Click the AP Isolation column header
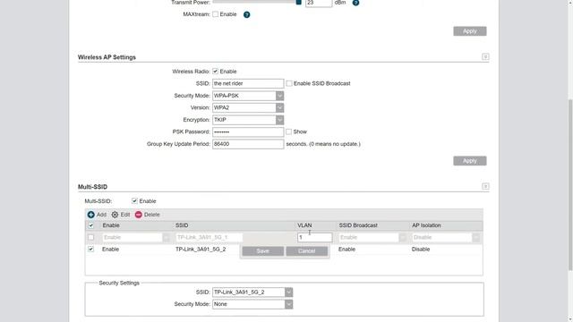This screenshot has width=573, height=322. coord(426,225)
